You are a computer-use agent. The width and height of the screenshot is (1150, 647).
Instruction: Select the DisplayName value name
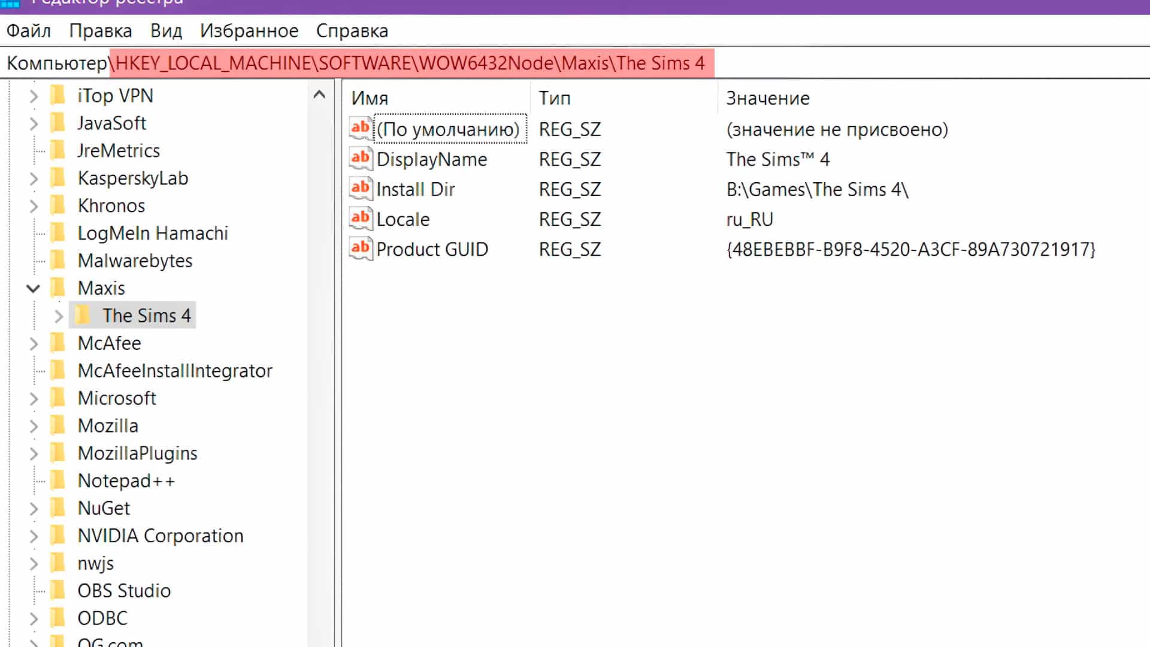432,159
